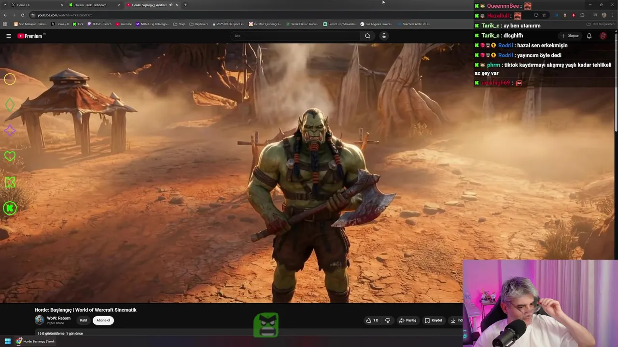Select Chrome Horde: Başlangıç taskbar item
Screen dimensions: 618x347
[x=36, y=341]
